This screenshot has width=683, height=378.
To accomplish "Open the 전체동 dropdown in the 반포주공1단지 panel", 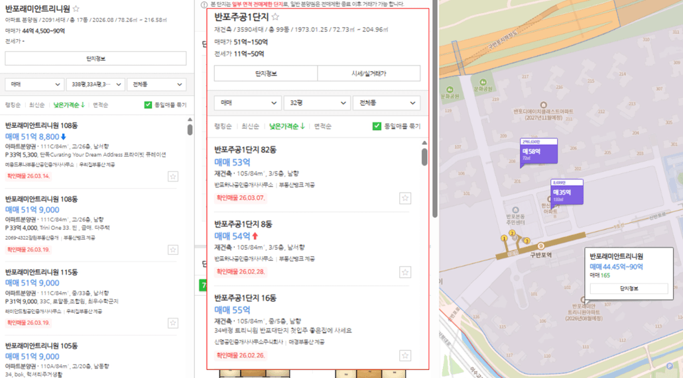I will pyautogui.click(x=387, y=103).
